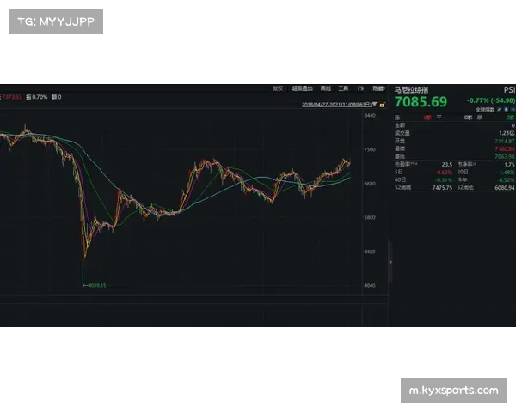The image size is (516, 412).
Task: Click the F9 button in chart toolbar
Action: pos(360,88)
